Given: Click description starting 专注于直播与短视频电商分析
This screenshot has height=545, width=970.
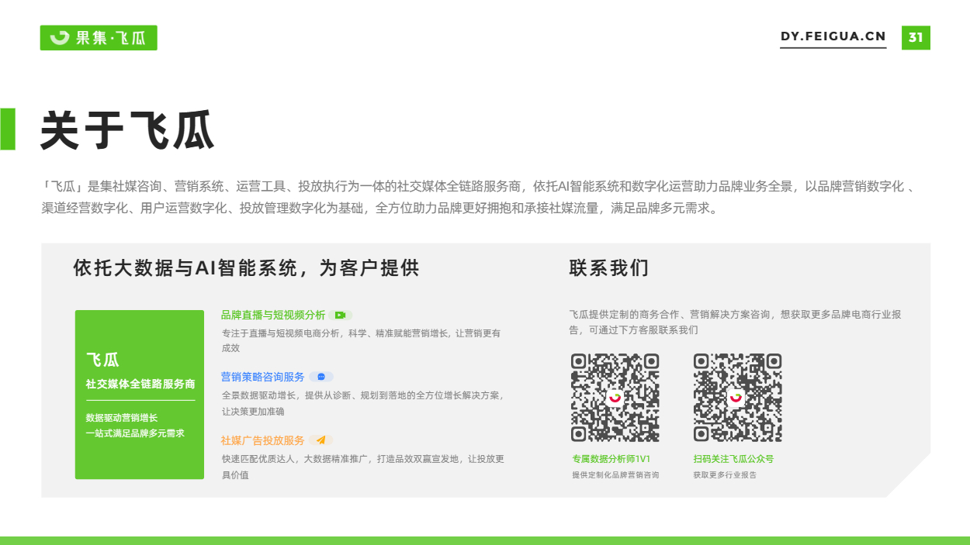Looking at the screenshot, I should [362, 340].
